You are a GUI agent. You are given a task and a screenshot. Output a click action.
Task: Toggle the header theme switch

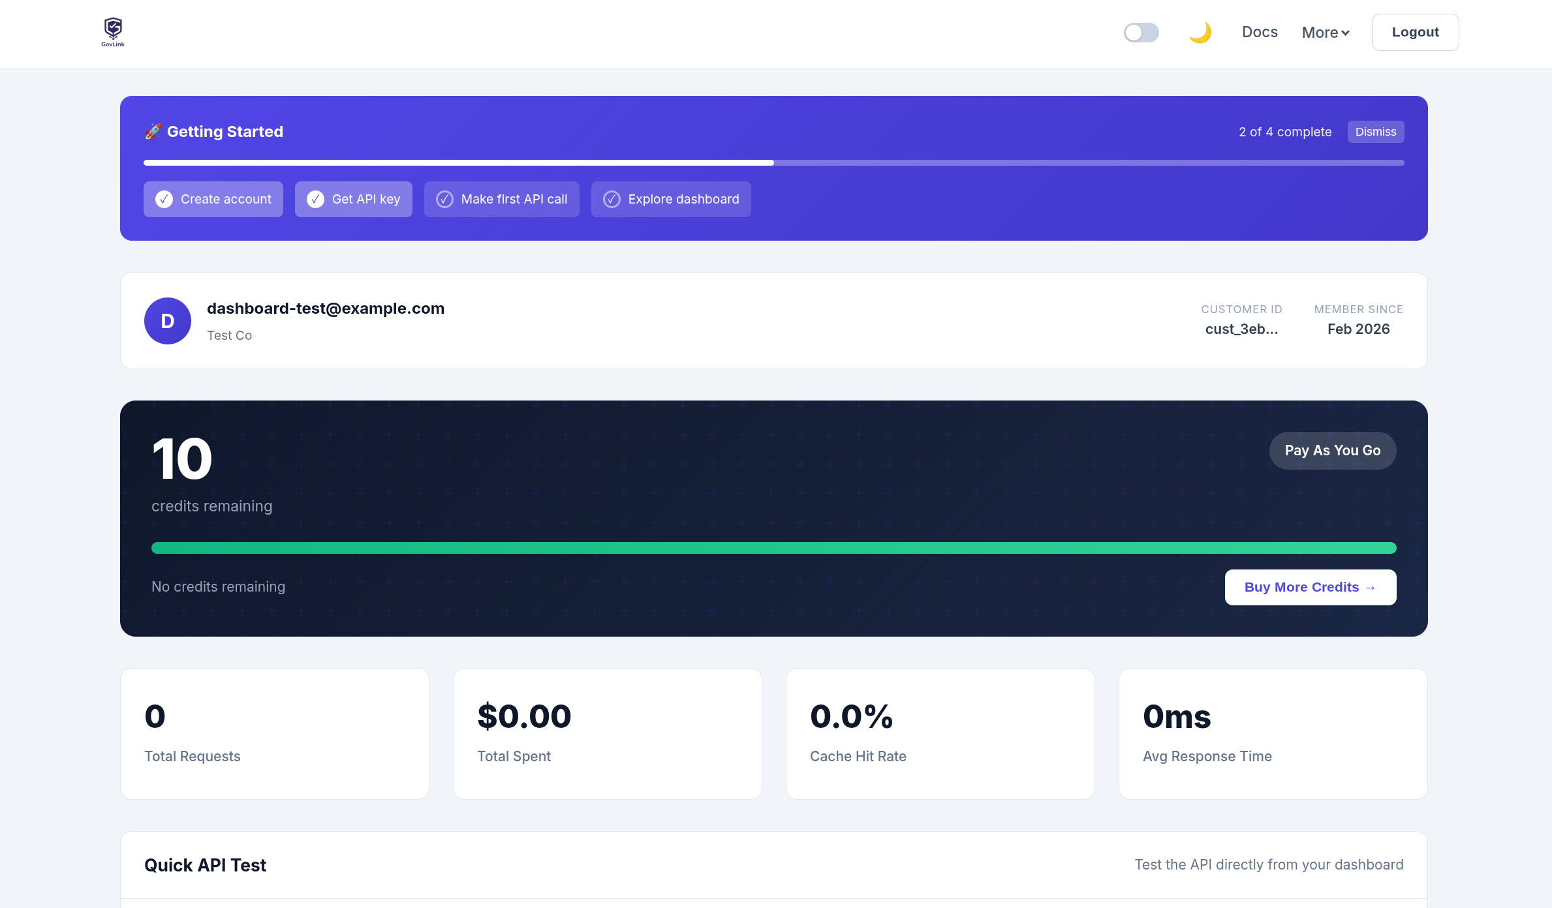[1141, 33]
